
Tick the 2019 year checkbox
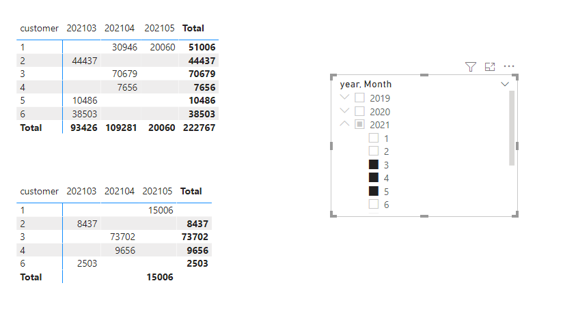point(359,98)
